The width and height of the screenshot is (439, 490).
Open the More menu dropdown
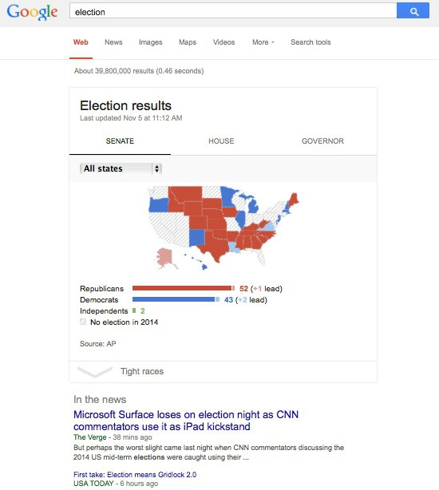[263, 42]
